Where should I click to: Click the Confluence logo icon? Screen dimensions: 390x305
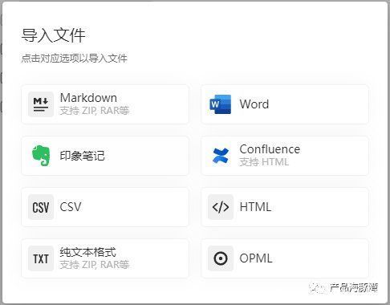(221, 156)
